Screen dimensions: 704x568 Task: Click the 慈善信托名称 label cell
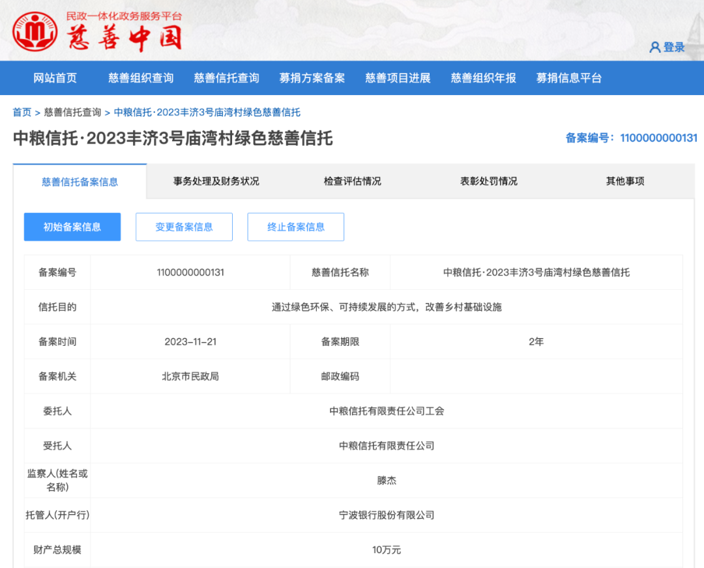[x=340, y=272]
